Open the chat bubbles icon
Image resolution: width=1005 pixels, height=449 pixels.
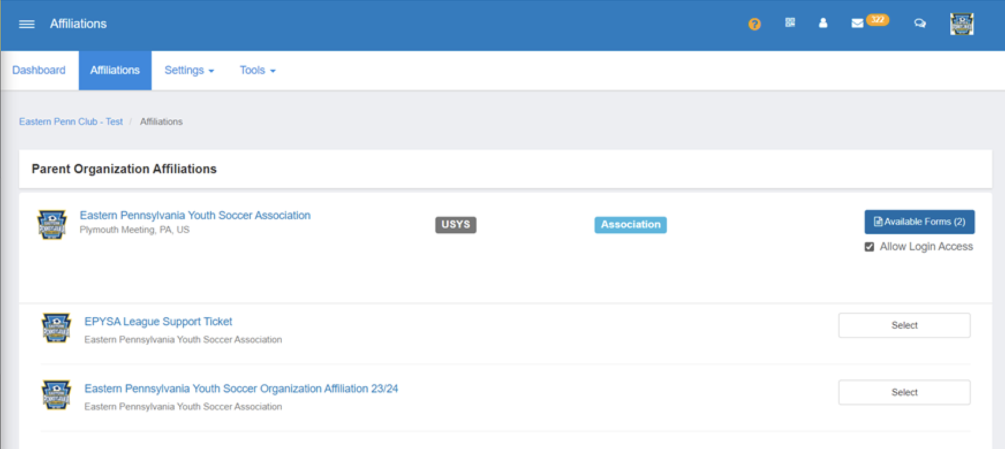(x=920, y=23)
